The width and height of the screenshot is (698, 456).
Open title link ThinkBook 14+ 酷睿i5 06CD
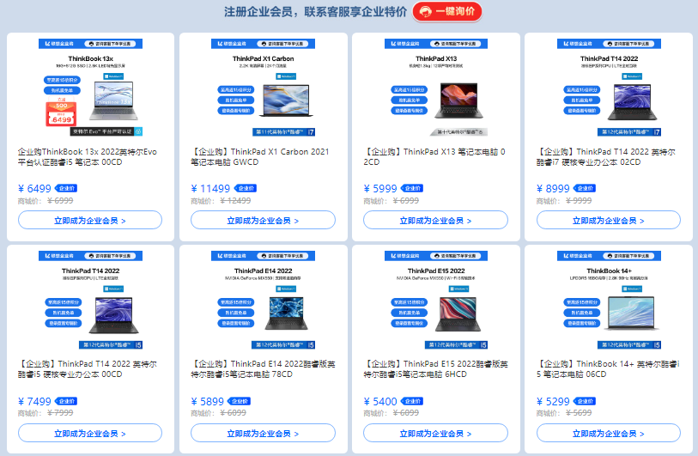(x=608, y=369)
